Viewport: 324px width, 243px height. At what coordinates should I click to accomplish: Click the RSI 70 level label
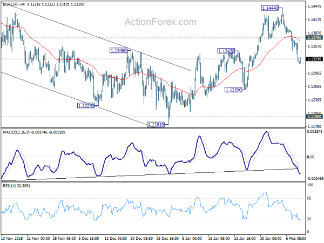[309, 198]
